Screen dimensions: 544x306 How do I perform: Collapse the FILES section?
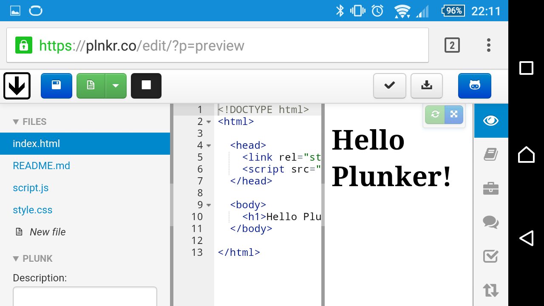click(x=16, y=122)
